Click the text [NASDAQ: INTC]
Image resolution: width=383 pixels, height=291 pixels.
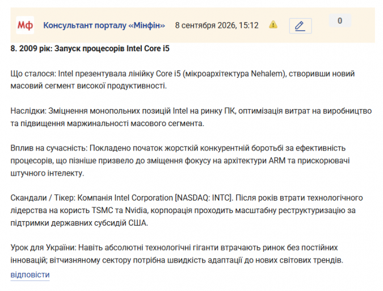point(204,198)
